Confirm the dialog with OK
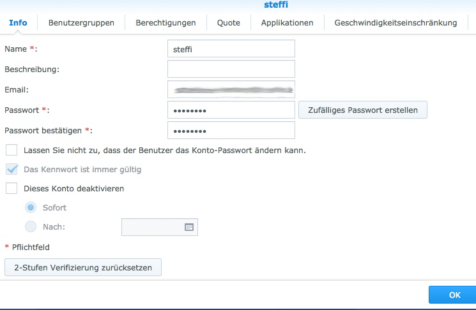Image resolution: width=476 pixels, height=310 pixels. 454,295
